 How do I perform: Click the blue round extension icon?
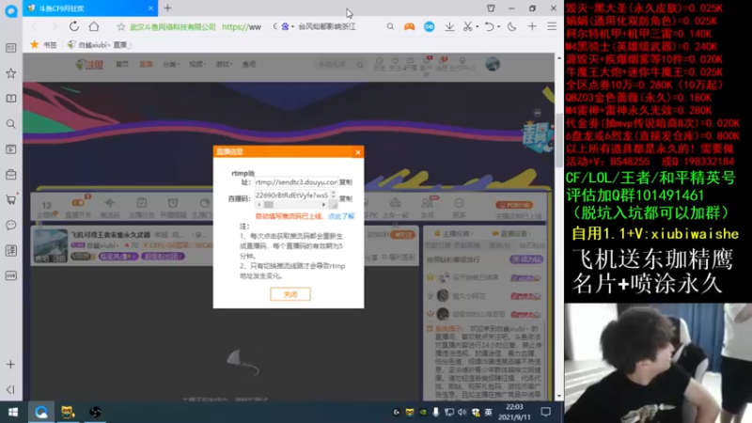(x=430, y=27)
